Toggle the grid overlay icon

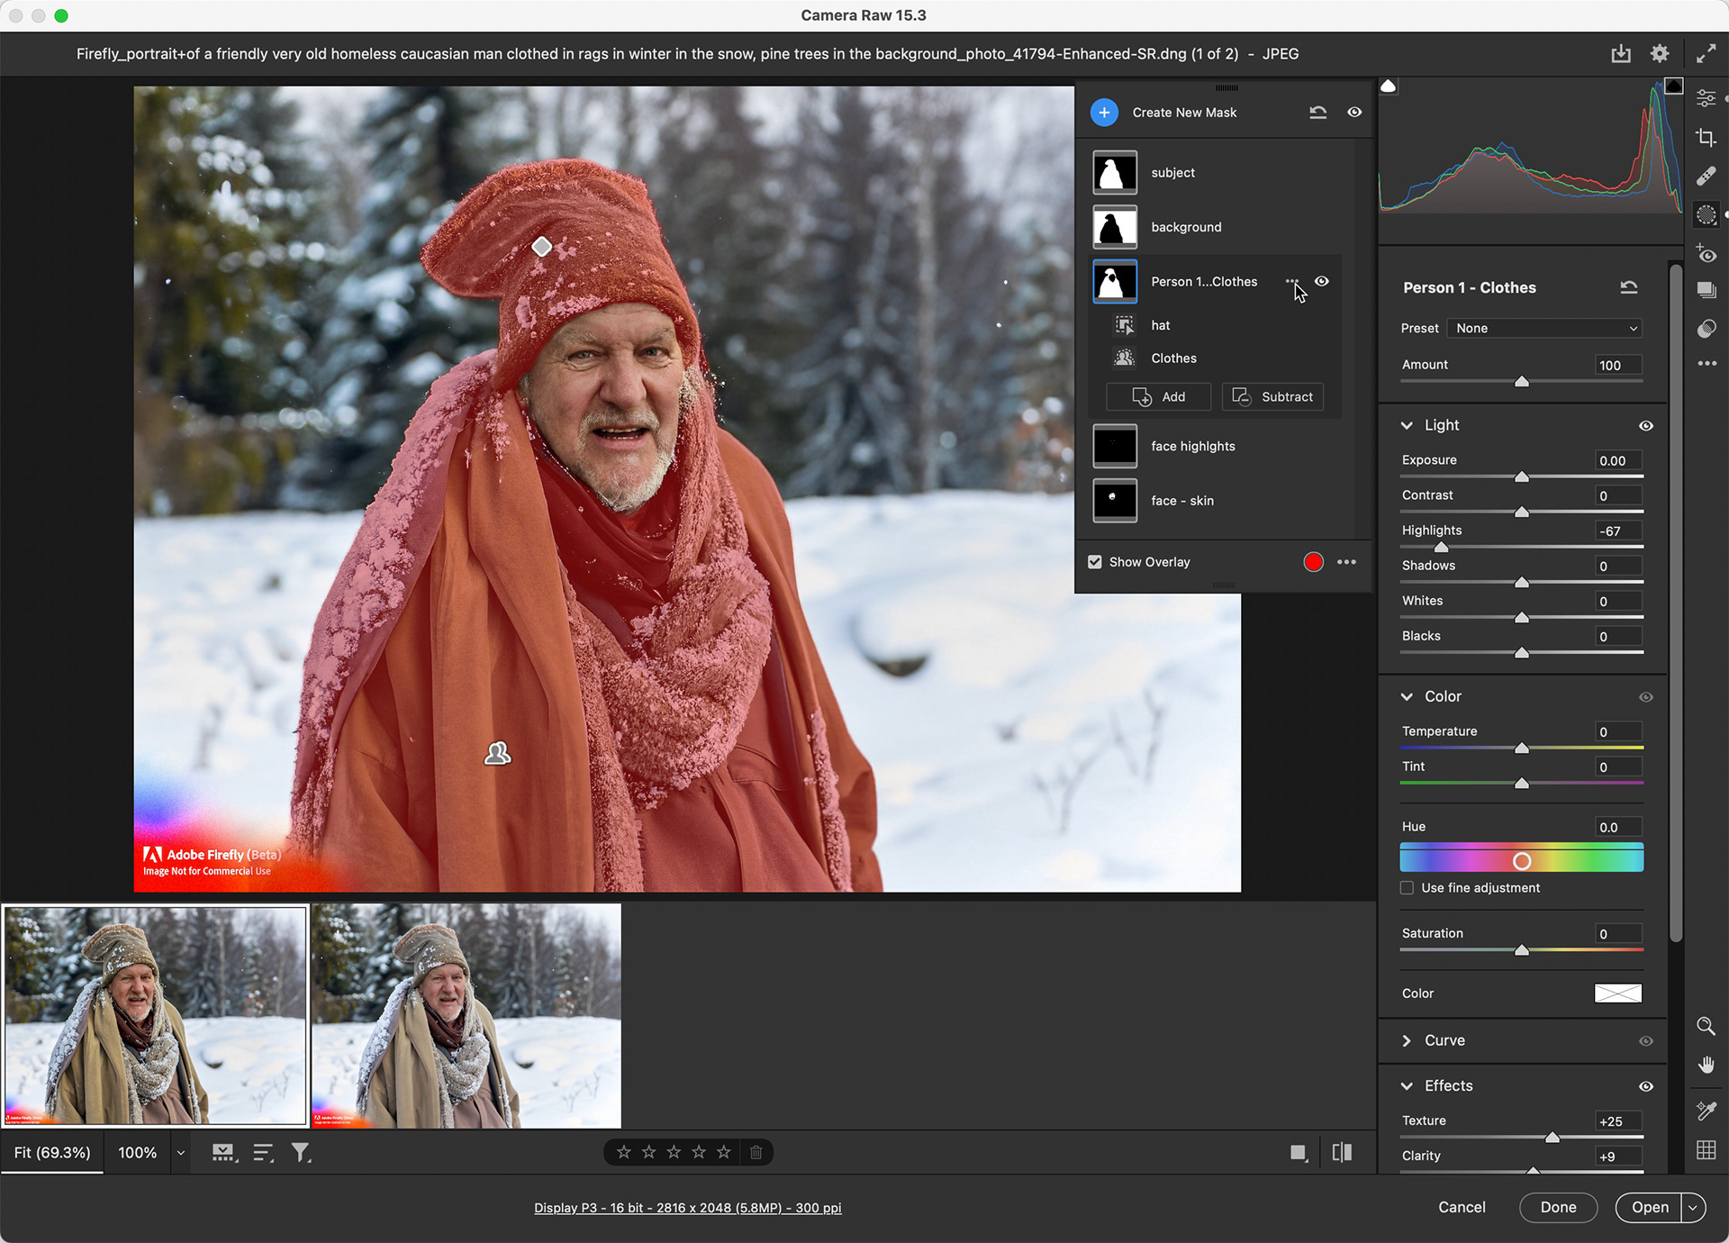(x=1706, y=1150)
